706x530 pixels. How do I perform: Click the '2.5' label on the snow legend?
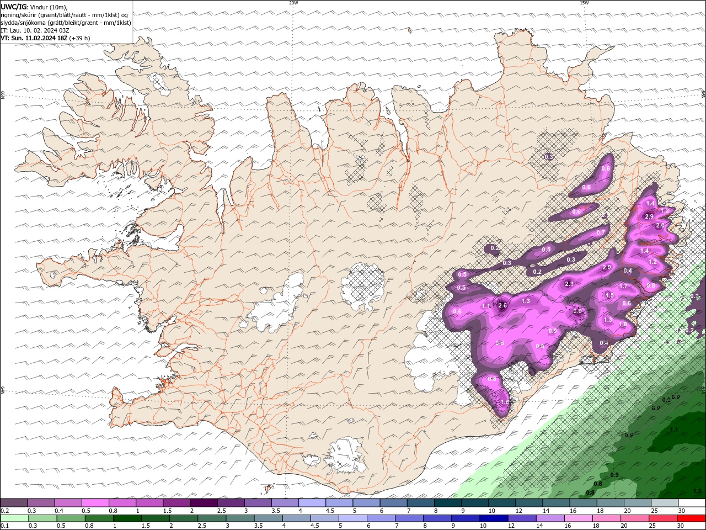click(x=221, y=511)
